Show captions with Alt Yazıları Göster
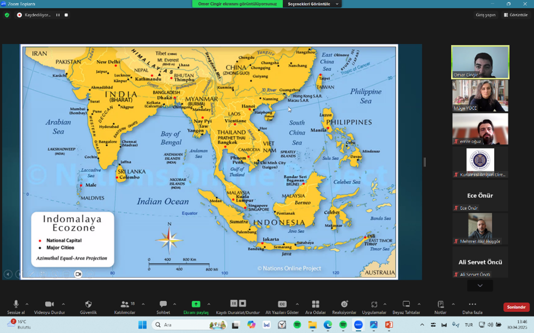This screenshot has width=534, height=333. click(x=282, y=307)
